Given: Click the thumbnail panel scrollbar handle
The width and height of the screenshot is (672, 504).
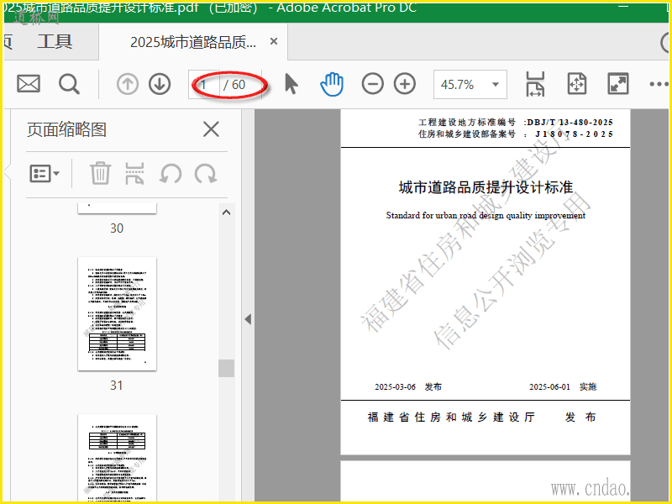Looking at the screenshot, I should tap(226, 368).
